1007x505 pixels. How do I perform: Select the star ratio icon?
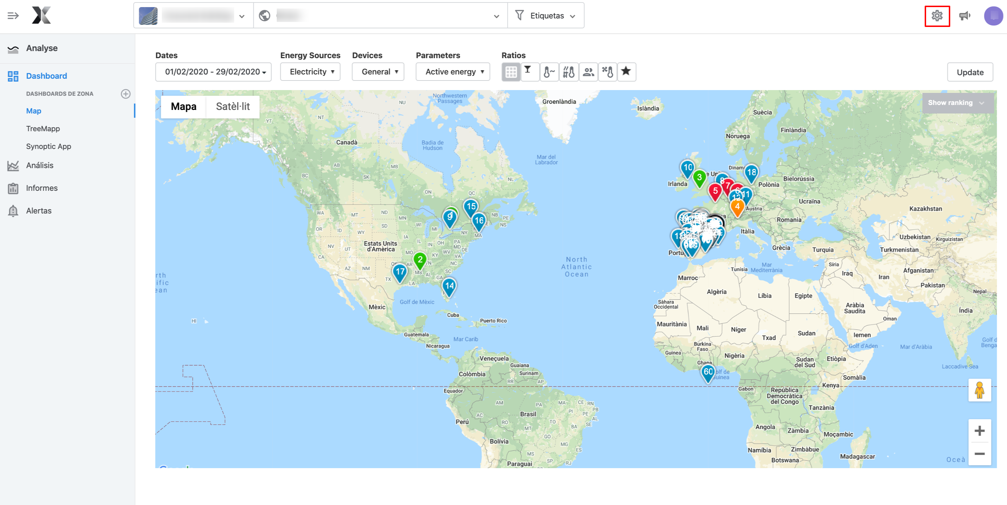point(626,72)
